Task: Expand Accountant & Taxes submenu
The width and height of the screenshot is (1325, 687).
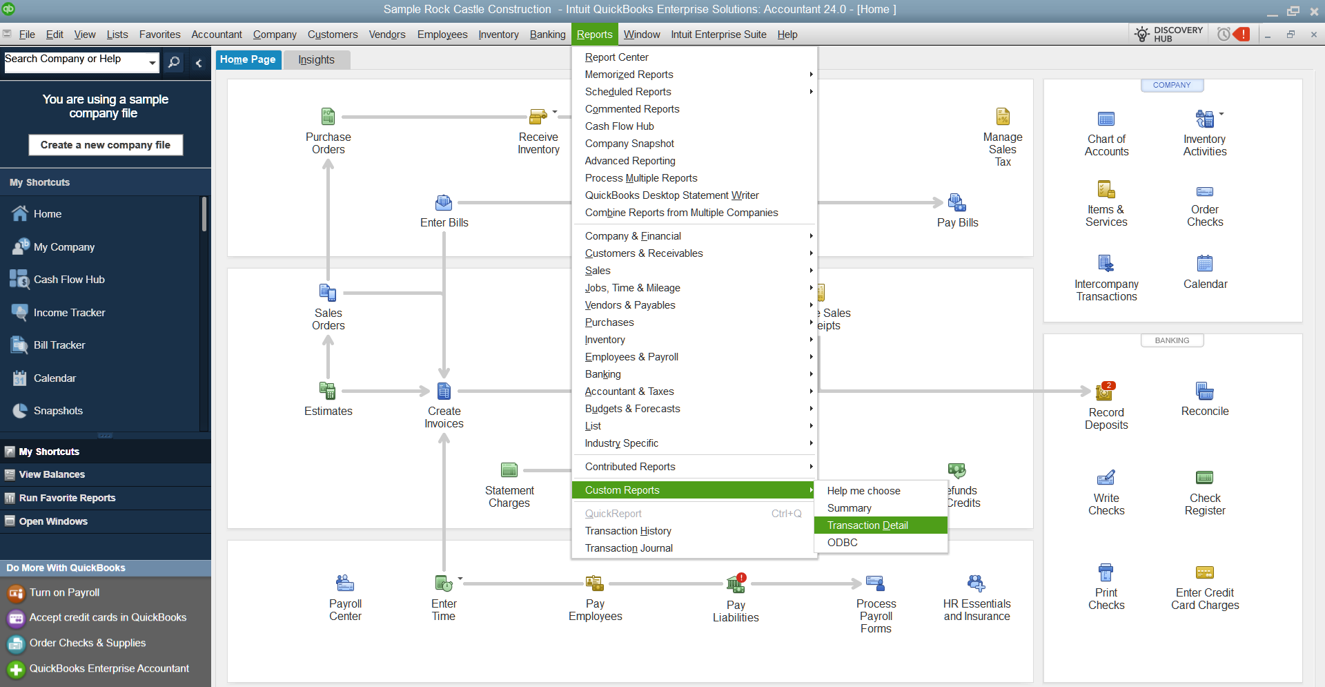Action: [694, 391]
